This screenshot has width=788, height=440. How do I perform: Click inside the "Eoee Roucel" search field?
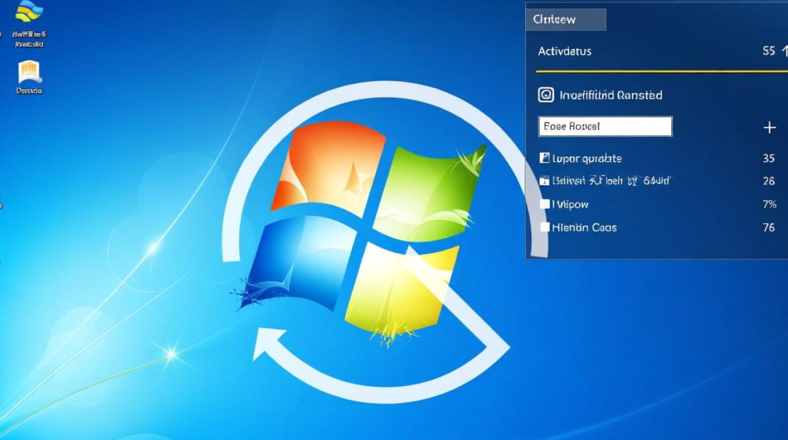pyautogui.click(x=604, y=126)
